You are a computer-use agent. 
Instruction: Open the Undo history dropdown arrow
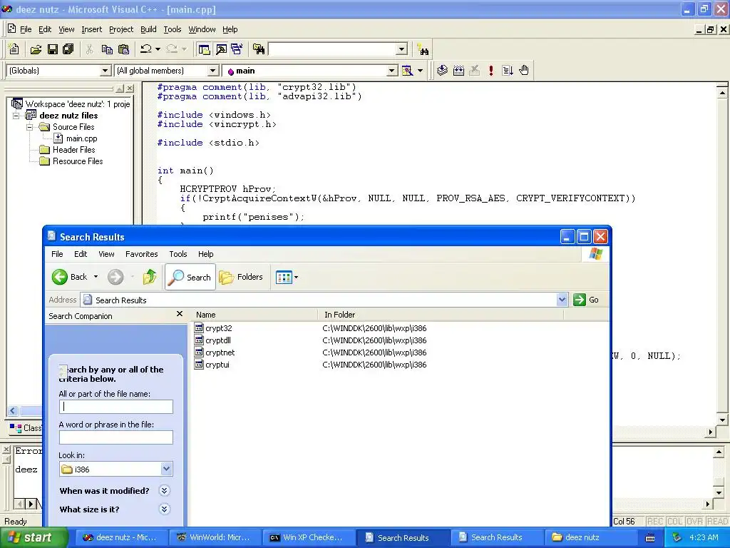pyautogui.click(x=158, y=49)
